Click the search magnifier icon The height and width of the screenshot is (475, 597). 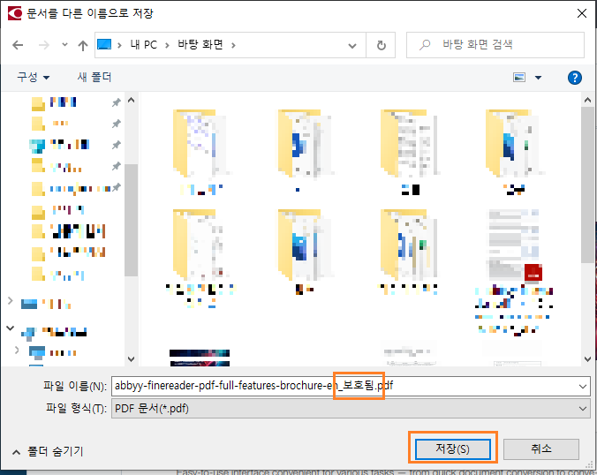[x=425, y=45]
